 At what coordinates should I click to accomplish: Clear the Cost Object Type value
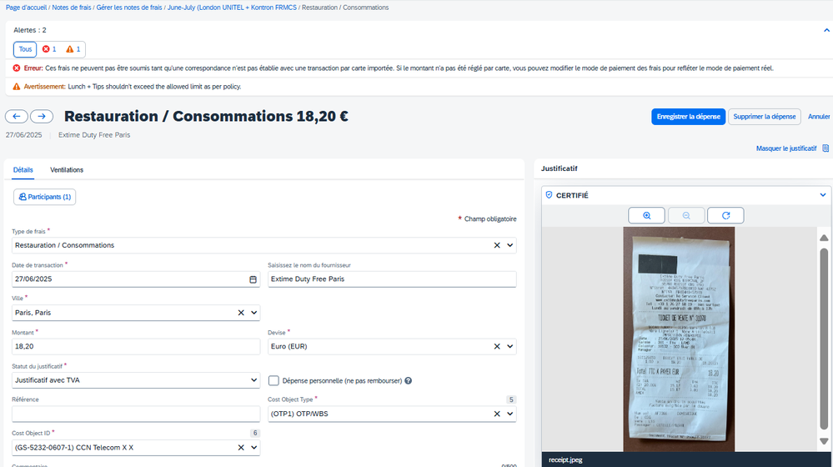[x=497, y=414]
